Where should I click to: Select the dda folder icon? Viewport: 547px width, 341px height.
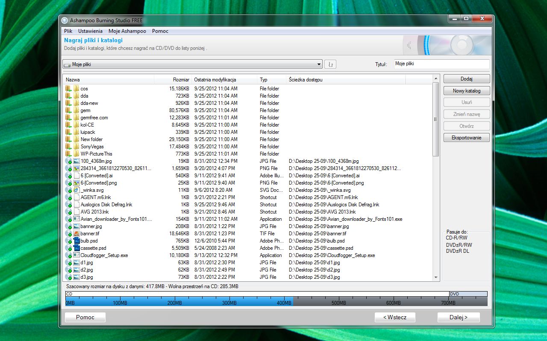(76, 96)
